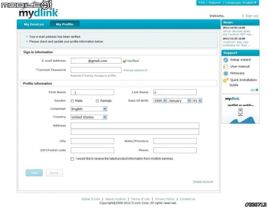Image resolution: width=269 pixels, height=208 pixels.
Task: Click the Privacy Policy footer link
Action: tap(164, 199)
